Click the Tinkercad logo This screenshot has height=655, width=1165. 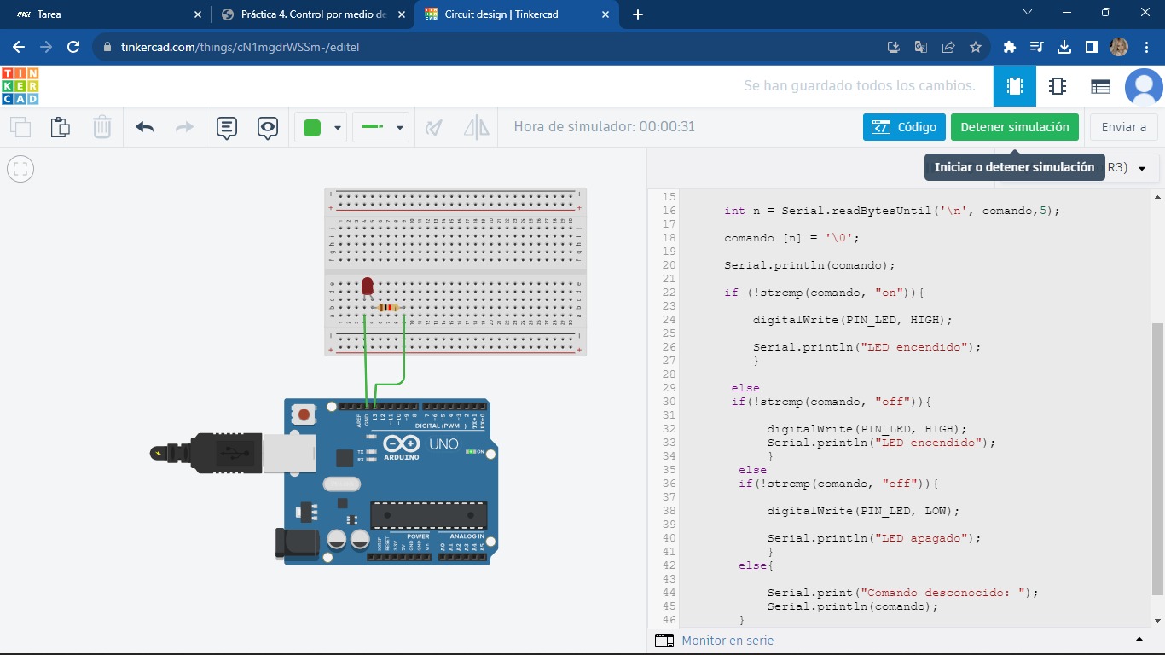(20, 86)
